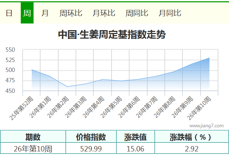Click the chart peak at 26年第10周
The image size is (229, 156).
click(209, 58)
